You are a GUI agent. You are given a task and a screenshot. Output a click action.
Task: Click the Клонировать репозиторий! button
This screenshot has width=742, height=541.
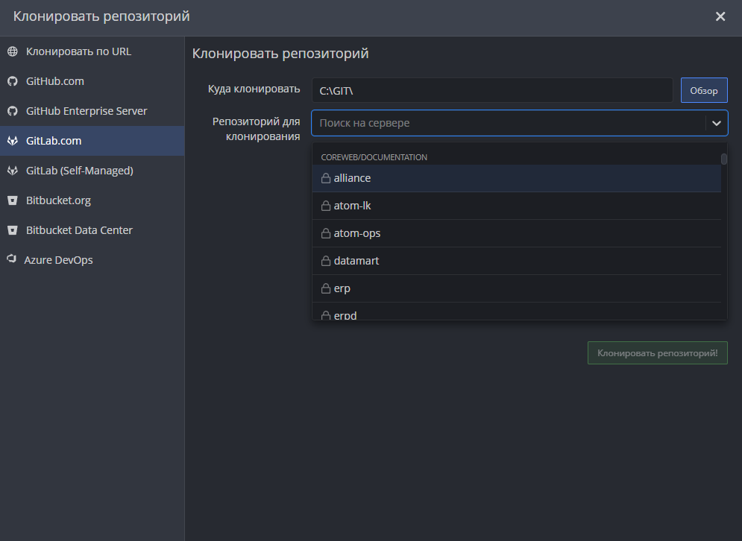[x=657, y=352]
